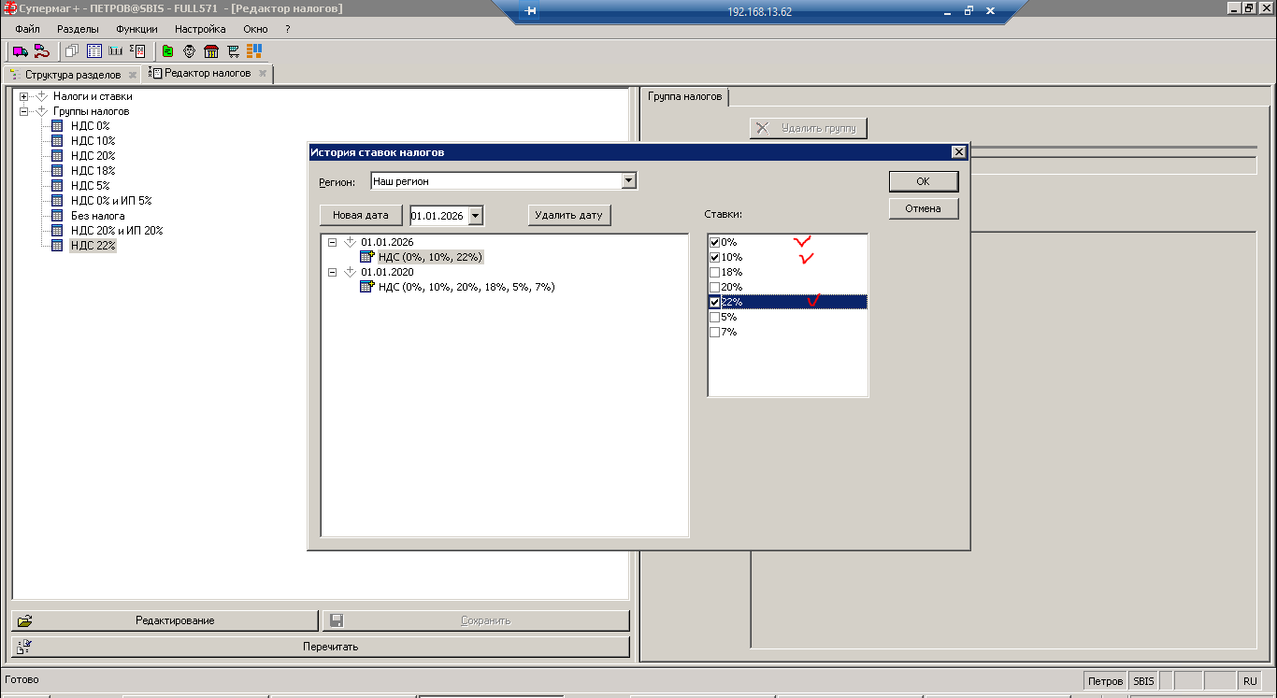Click the smiling face toolbar icon
1277x698 pixels.
189,51
